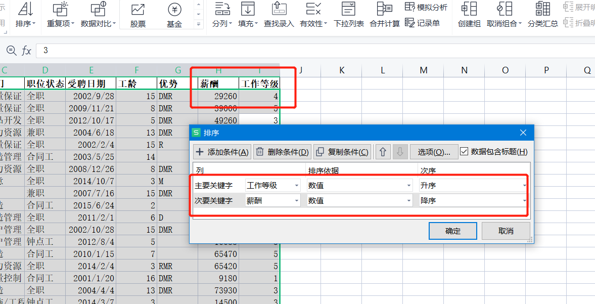This screenshot has width=595, height=304.
Task: Select column M header
Action: click(424, 70)
